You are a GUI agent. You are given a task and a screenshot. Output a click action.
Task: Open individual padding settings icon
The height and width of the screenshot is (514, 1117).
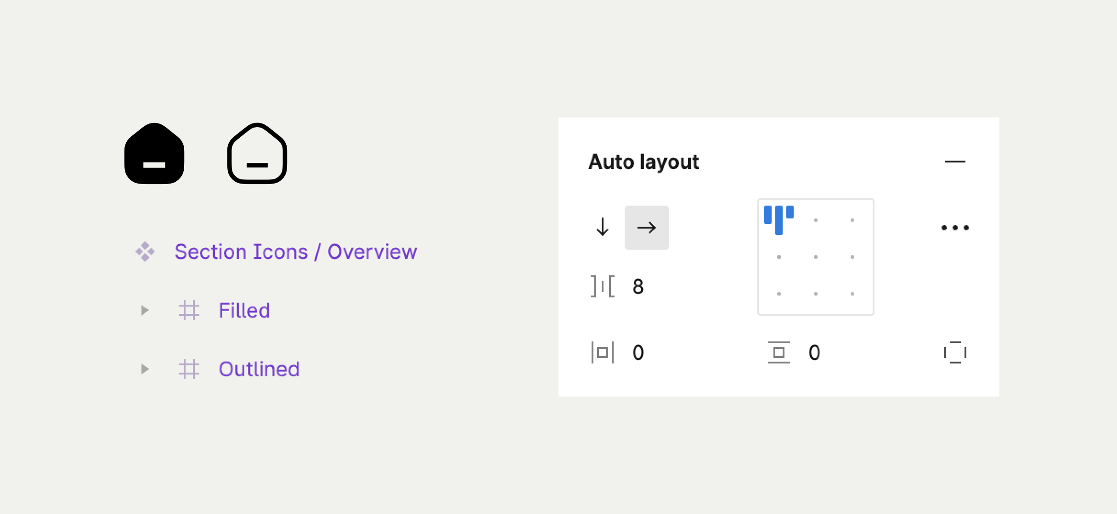[x=955, y=352]
